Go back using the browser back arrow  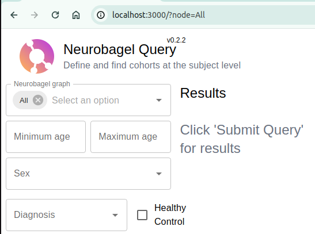coord(14,15)
